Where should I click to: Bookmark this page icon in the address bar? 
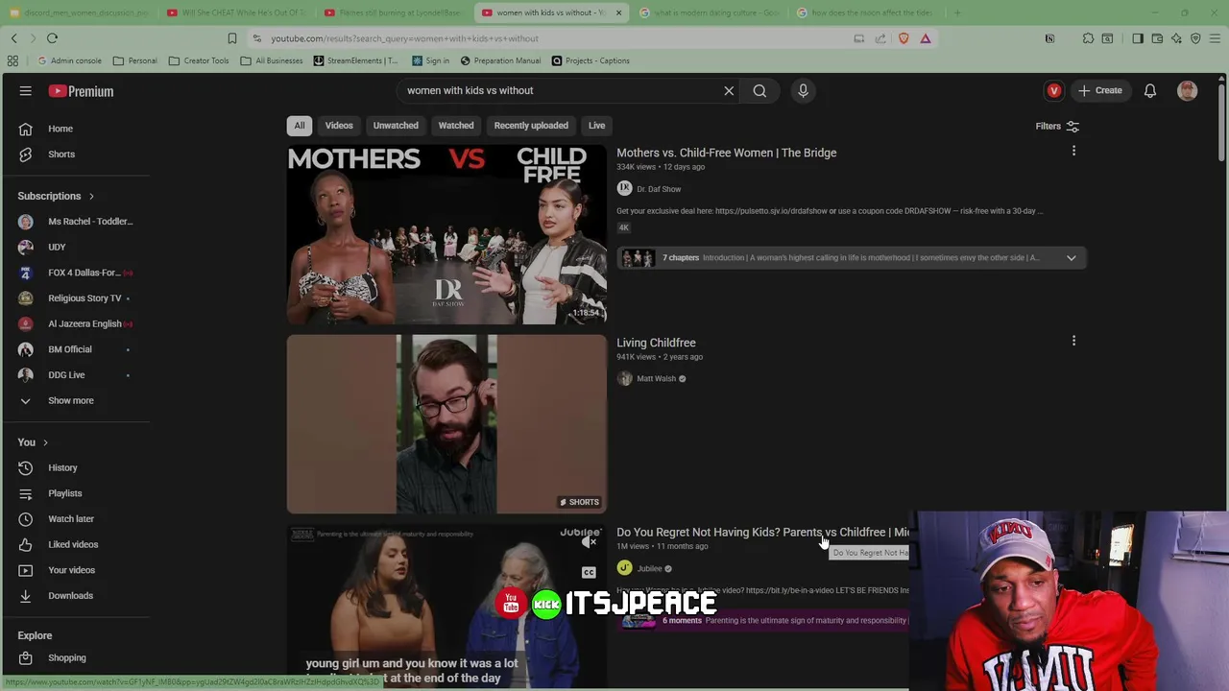(x=231, y=38)
